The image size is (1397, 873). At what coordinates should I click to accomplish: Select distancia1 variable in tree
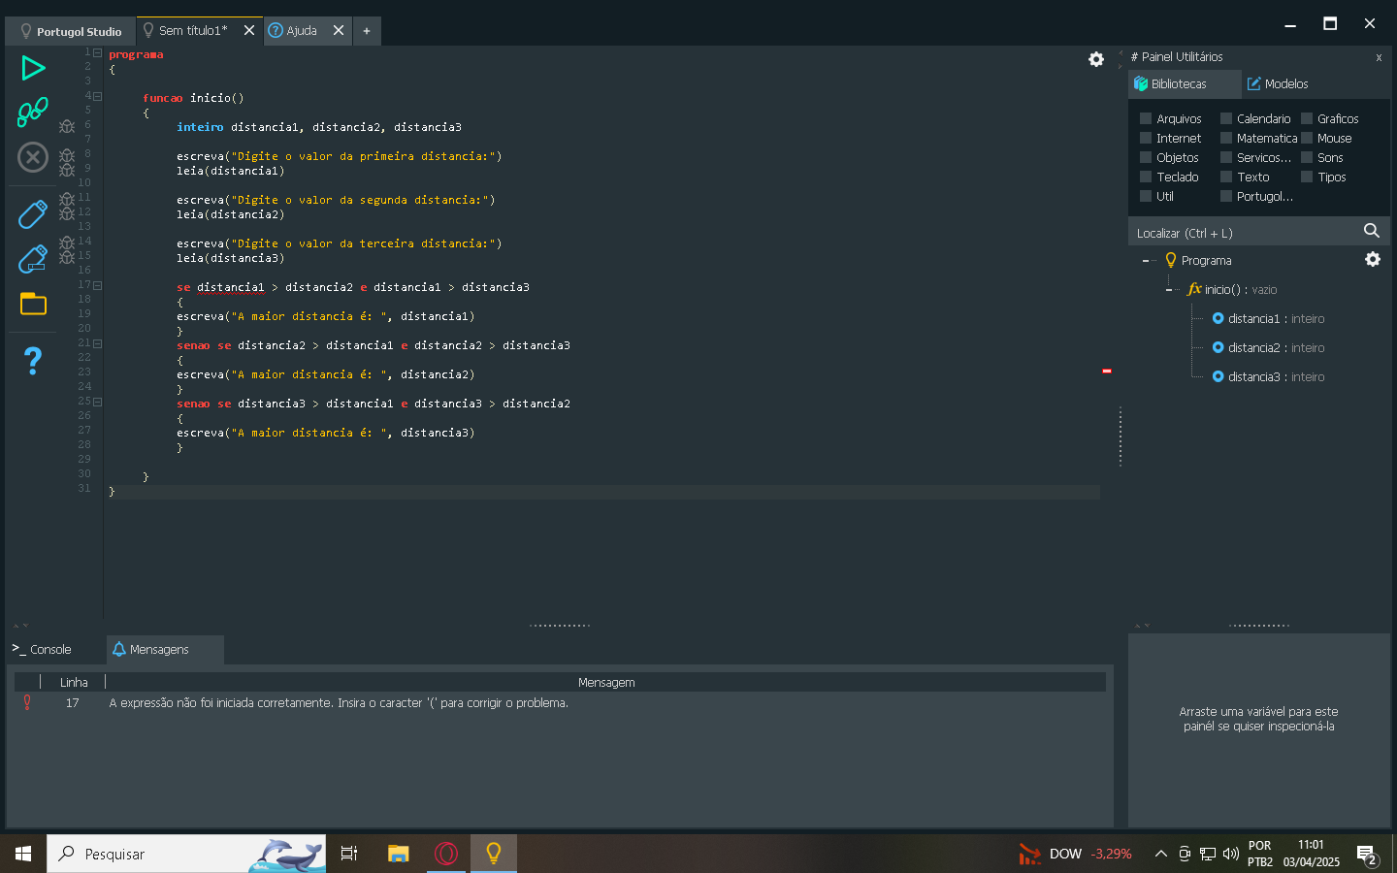1268,318
